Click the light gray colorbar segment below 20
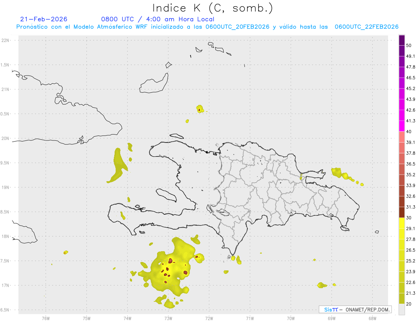Screen dimensions: 418x323 [402, 309]
